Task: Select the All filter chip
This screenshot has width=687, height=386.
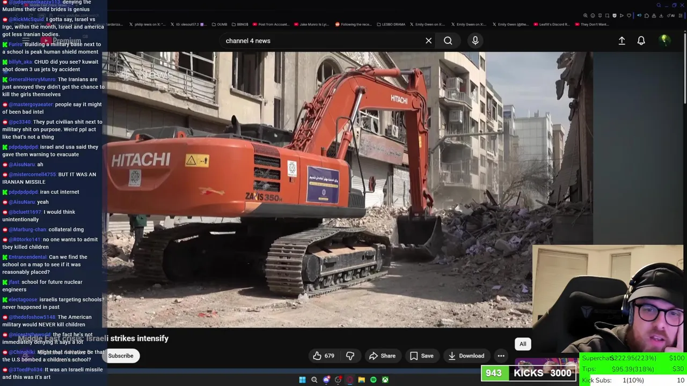Action: tap(523, 344)
